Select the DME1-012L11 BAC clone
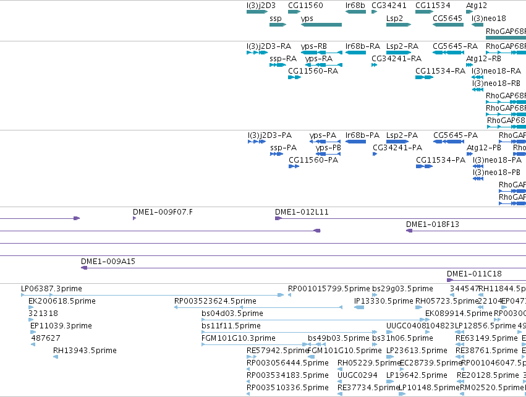This screenshot has width=526, height=397. [400, 218]
